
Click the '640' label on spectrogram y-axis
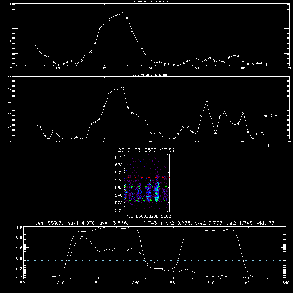(x=119, y=158)
